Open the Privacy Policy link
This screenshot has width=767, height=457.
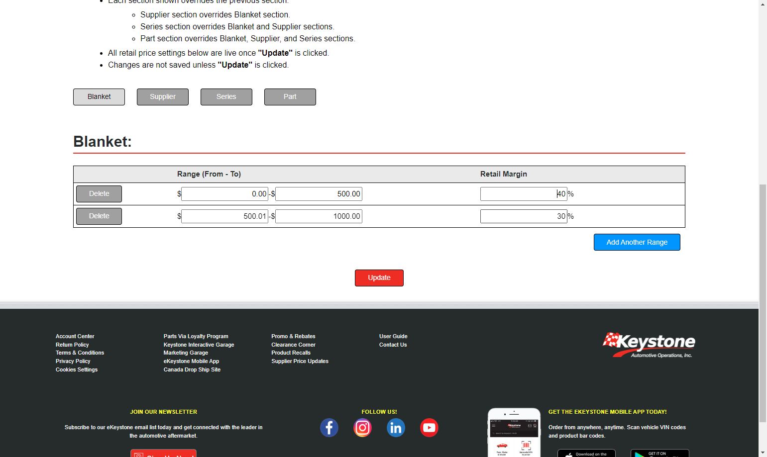[73, 362]
